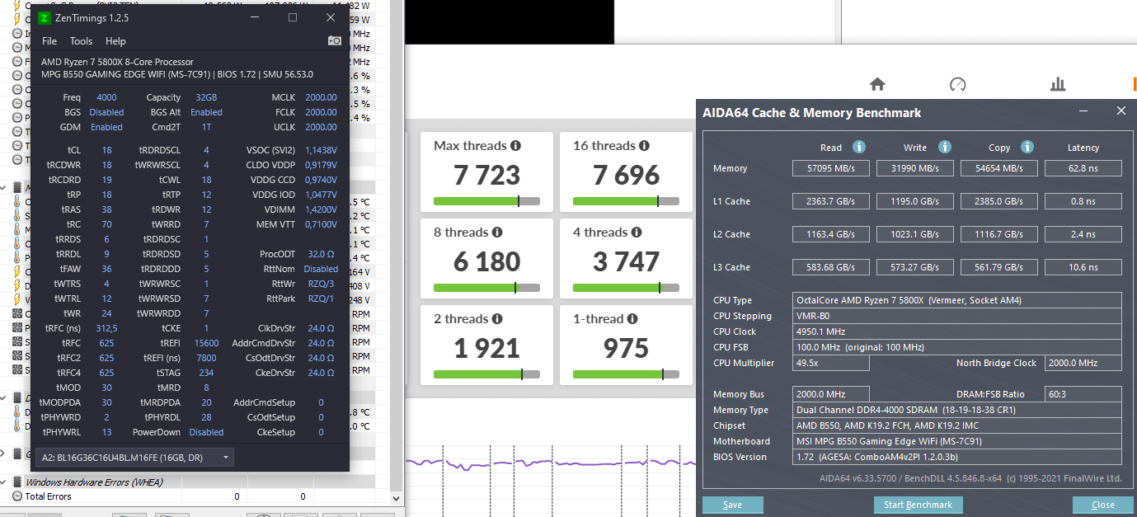Click the Max threads score 7 723
This screenshot has width=1137, height=517.
[486, 175]
